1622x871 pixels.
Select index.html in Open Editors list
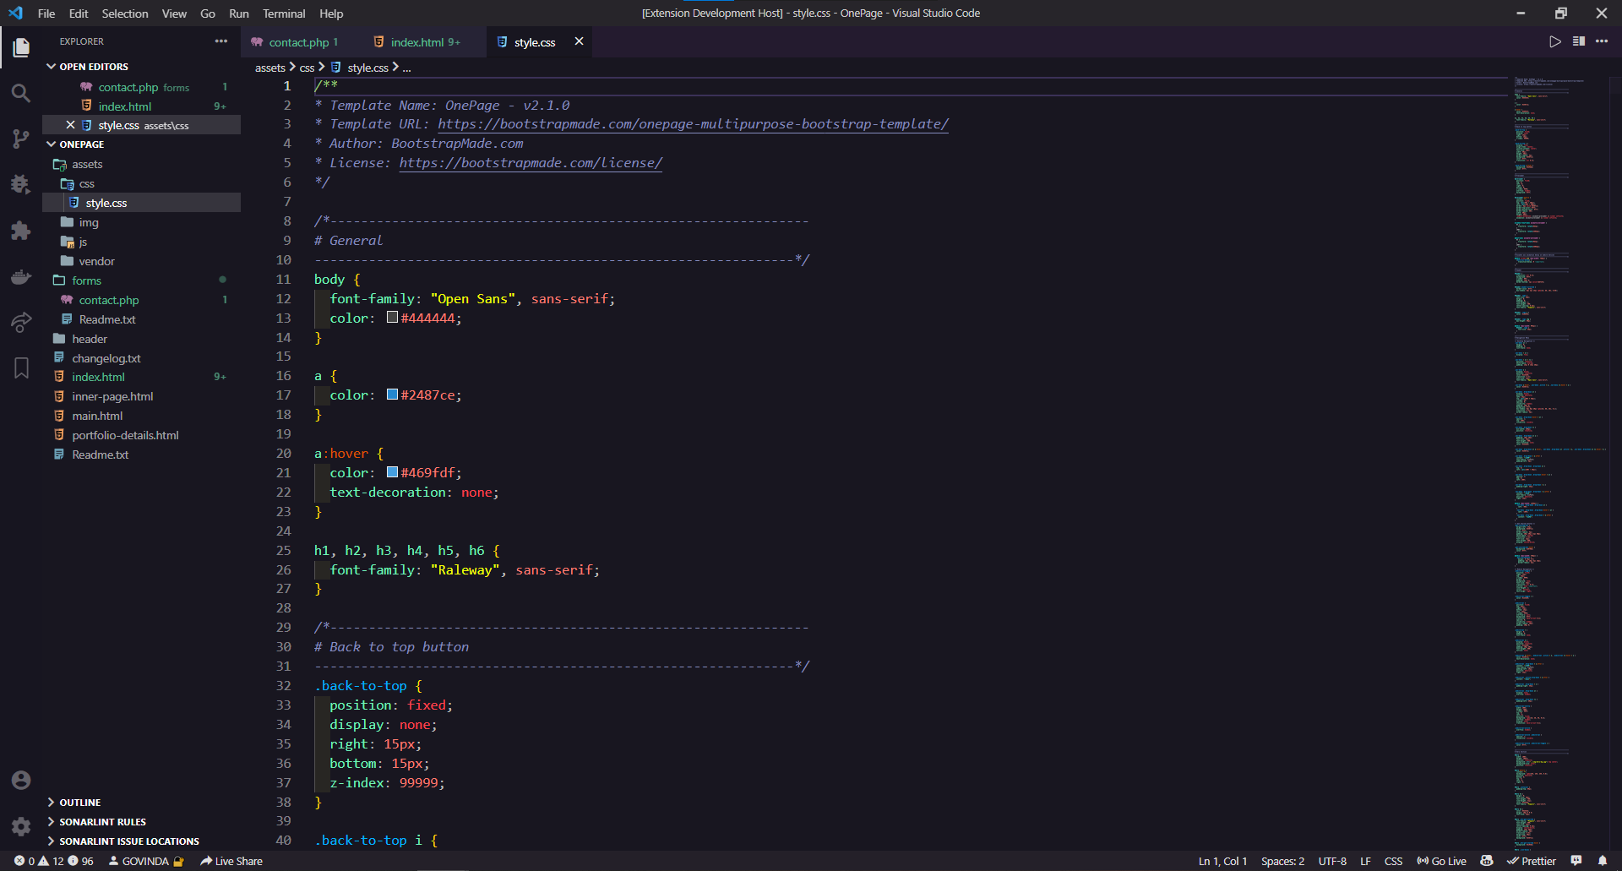(x=142, y=106)
